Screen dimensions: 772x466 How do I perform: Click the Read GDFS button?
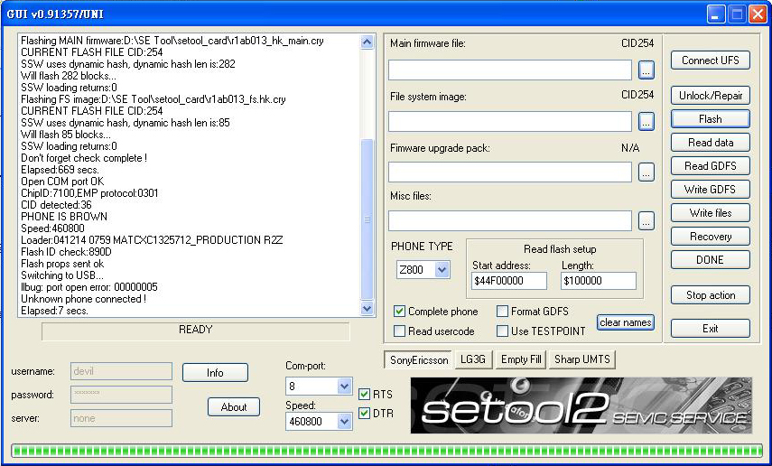tap(710, 166)
